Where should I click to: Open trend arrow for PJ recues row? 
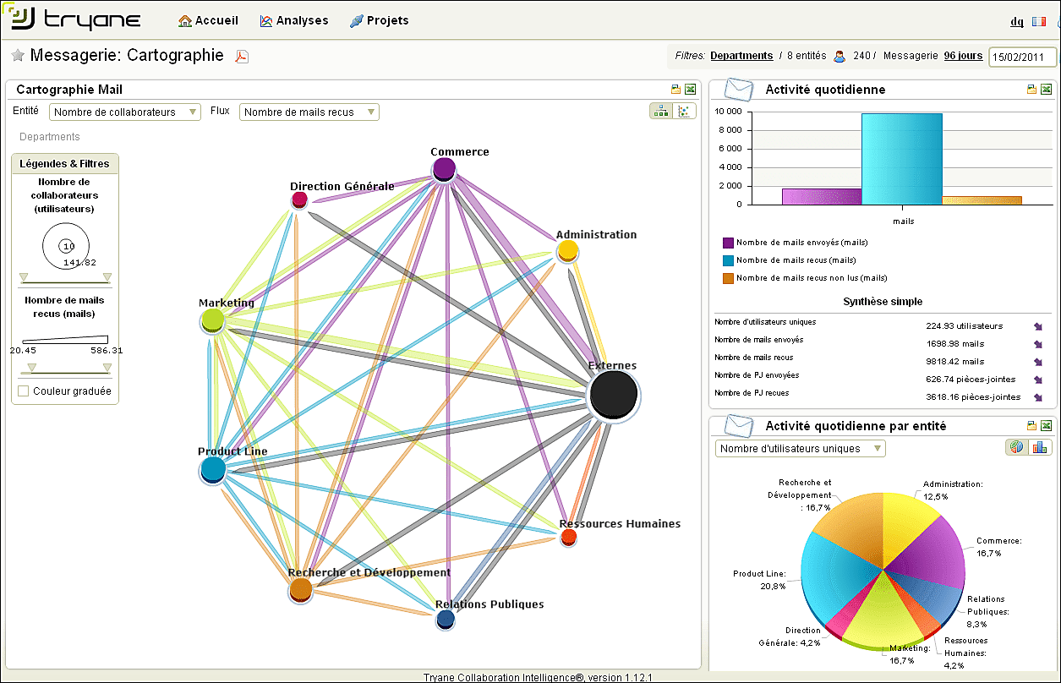[x=1038, y=396]
